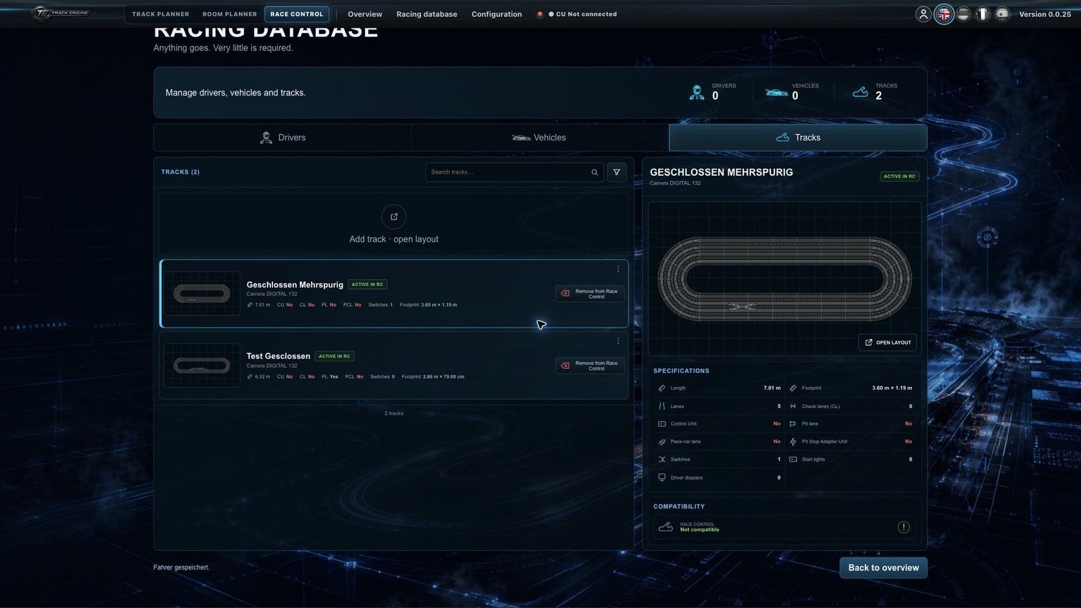1081x608 pixels.
Task: Open the user account profile icon
Action: coord(923,14)
